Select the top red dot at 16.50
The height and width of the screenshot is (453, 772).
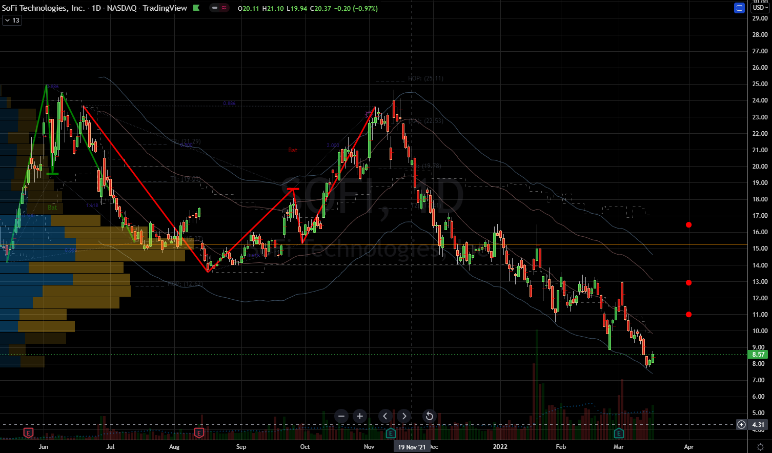click(x=689, y=225)
